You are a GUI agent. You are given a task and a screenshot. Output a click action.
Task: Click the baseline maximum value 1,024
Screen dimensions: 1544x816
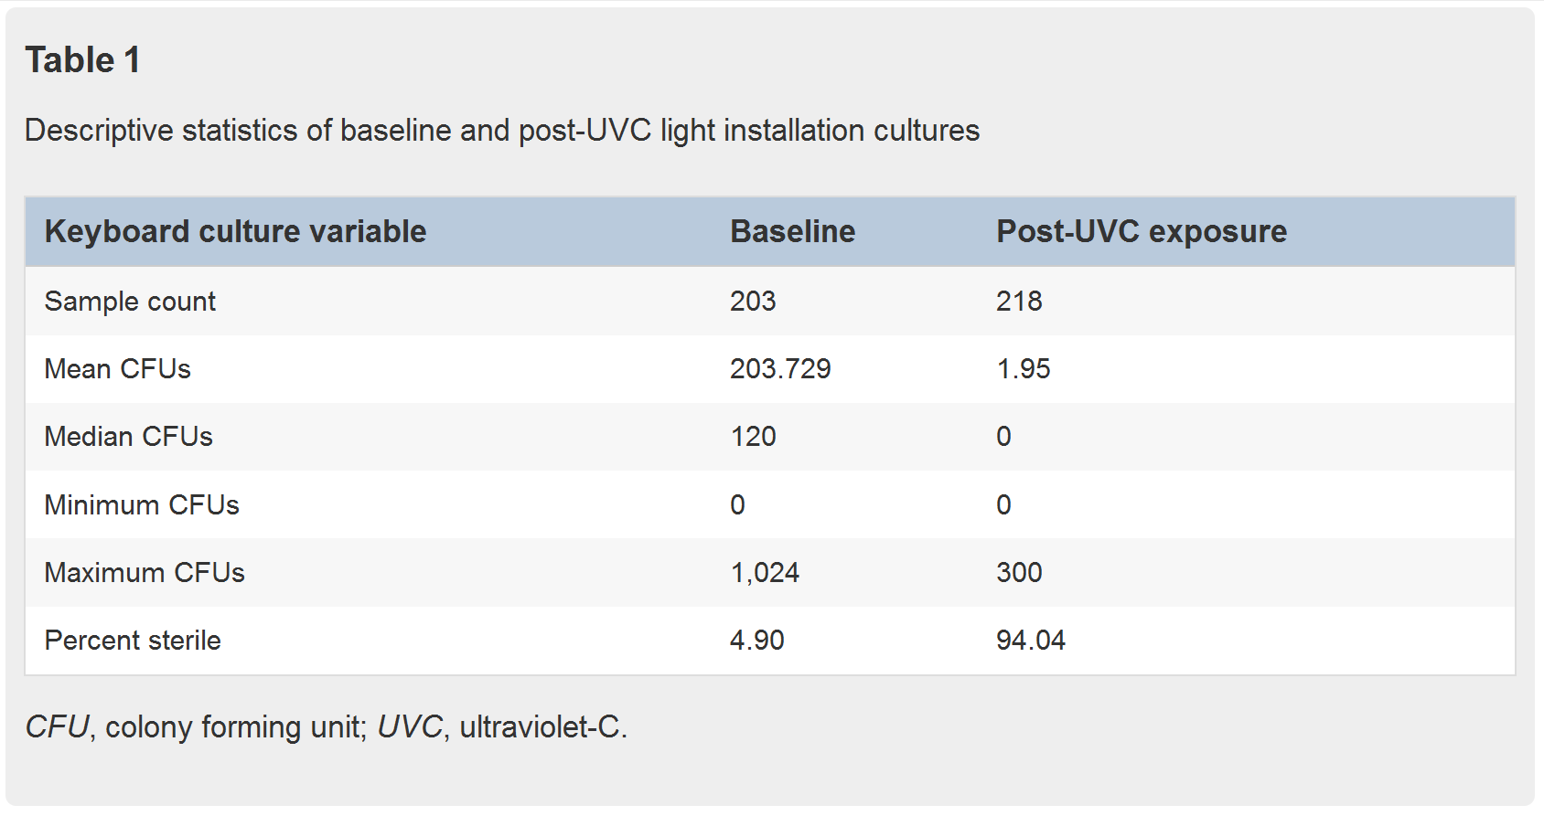click(765, 573)
